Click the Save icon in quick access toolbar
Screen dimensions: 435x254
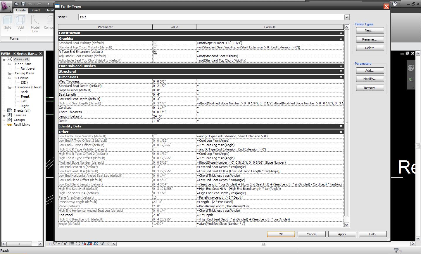pyautogui.click(x=23, y=4)
